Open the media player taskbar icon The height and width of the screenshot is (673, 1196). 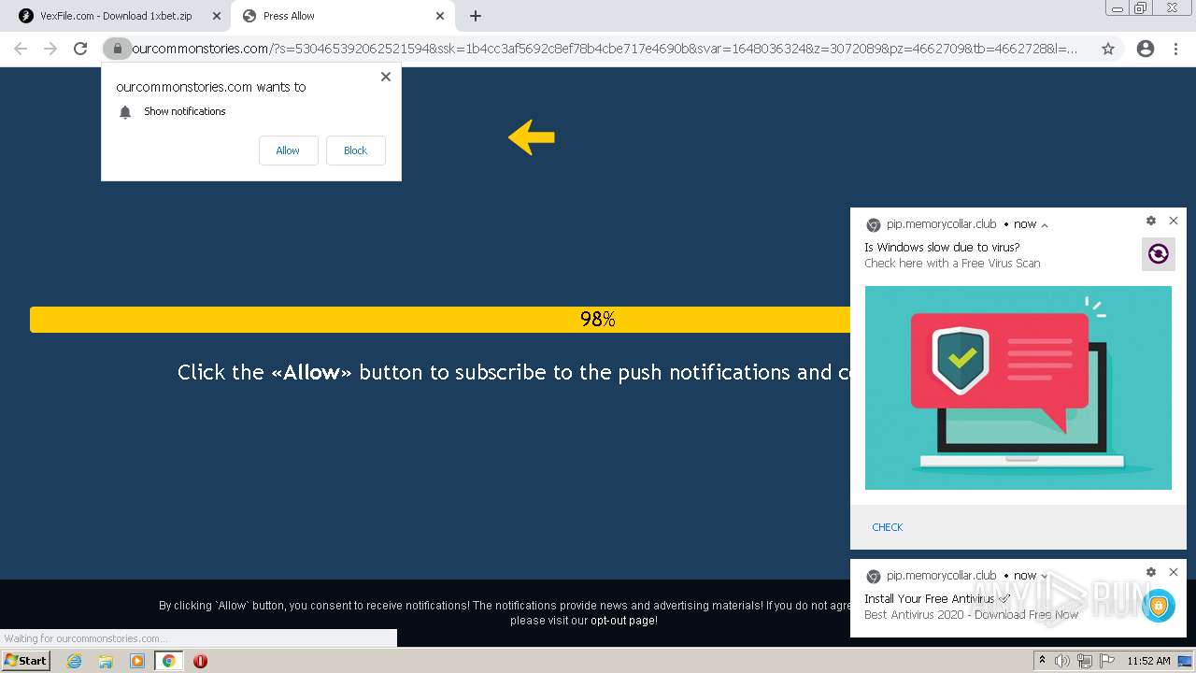[x=137, y=661]
